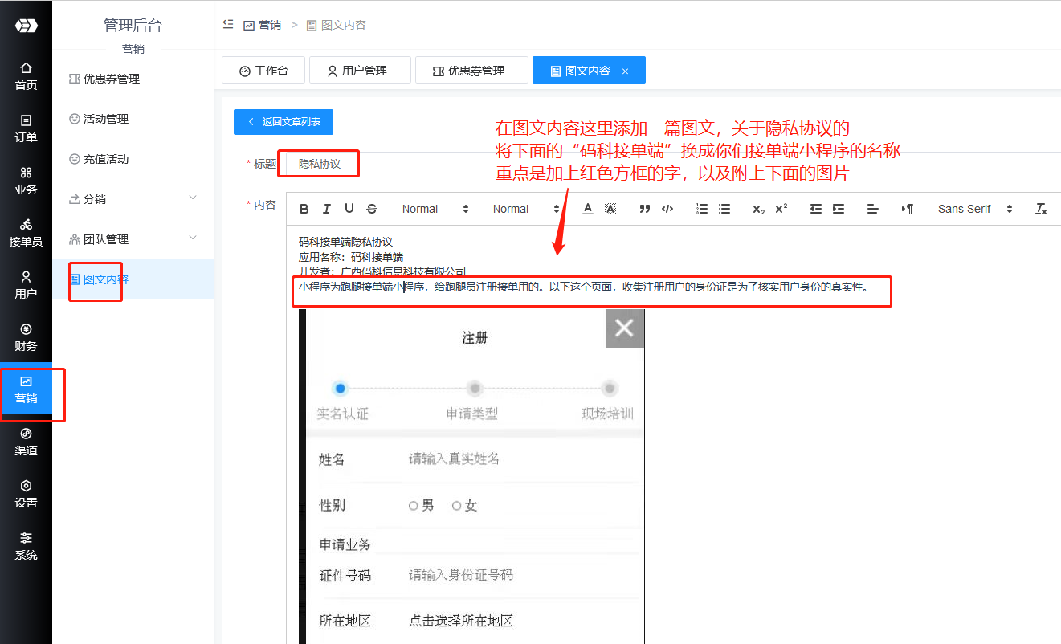Open the second Normal heading dropdown
Image resolution: width=1061 pixels, height=644 pixels.
point(526,209)
